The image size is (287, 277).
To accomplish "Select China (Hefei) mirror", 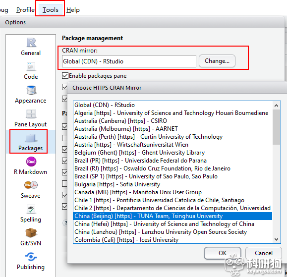I will 172,224.
